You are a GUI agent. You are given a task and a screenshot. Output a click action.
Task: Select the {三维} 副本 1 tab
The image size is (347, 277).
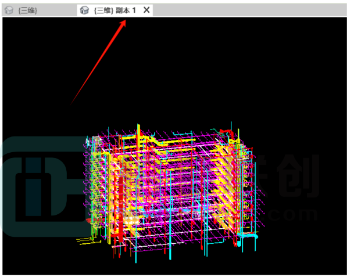(115, 10)
